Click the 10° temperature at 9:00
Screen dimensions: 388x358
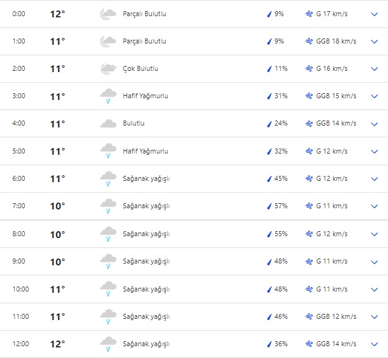click(57, 262)
